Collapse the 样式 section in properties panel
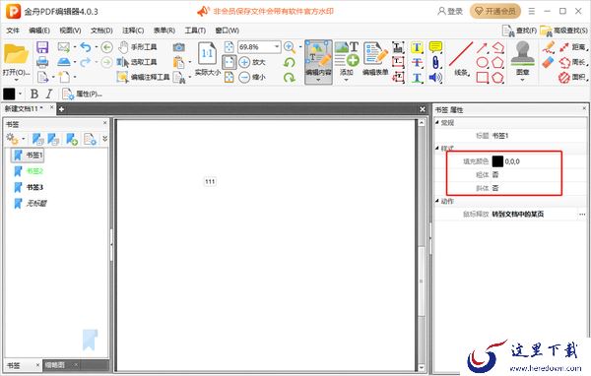The width and height of the screenshot is (591, 376). 437,148
